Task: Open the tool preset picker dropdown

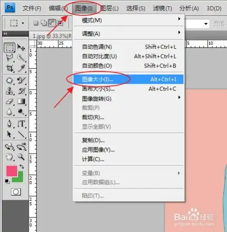Action: [x=23, y=23]
